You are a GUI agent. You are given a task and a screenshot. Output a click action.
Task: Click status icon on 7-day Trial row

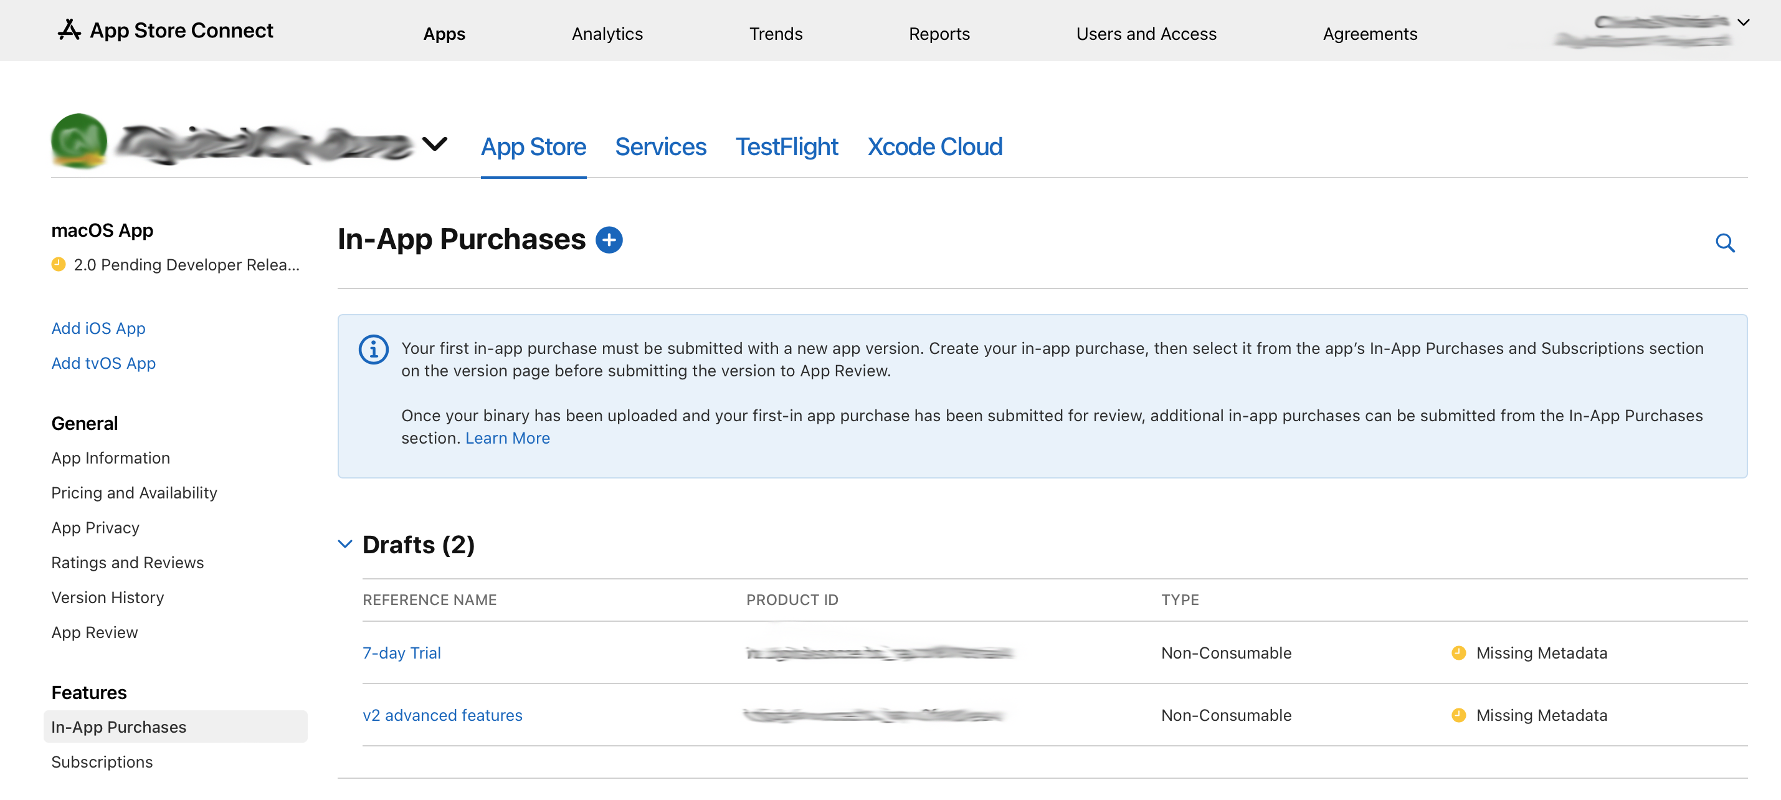[x=1458, y=652]
